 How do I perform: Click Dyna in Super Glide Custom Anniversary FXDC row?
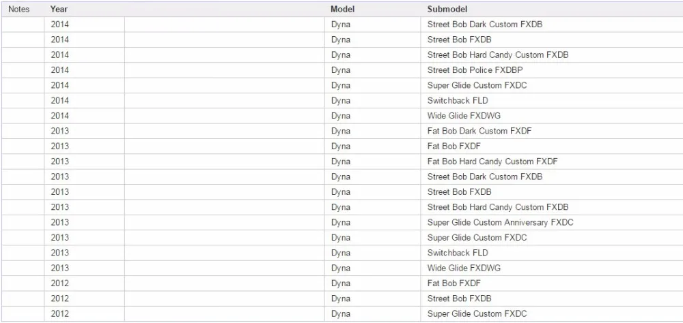[341, 222]
